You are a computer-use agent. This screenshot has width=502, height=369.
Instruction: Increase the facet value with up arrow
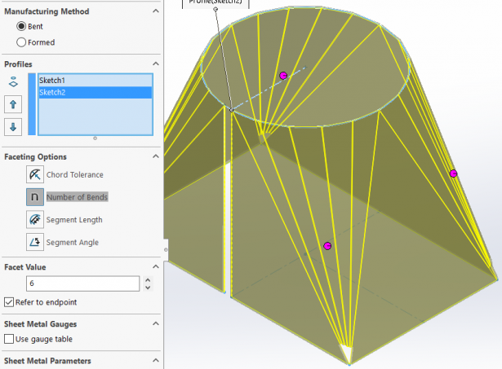pyautogui.click(x=148, y=280)
